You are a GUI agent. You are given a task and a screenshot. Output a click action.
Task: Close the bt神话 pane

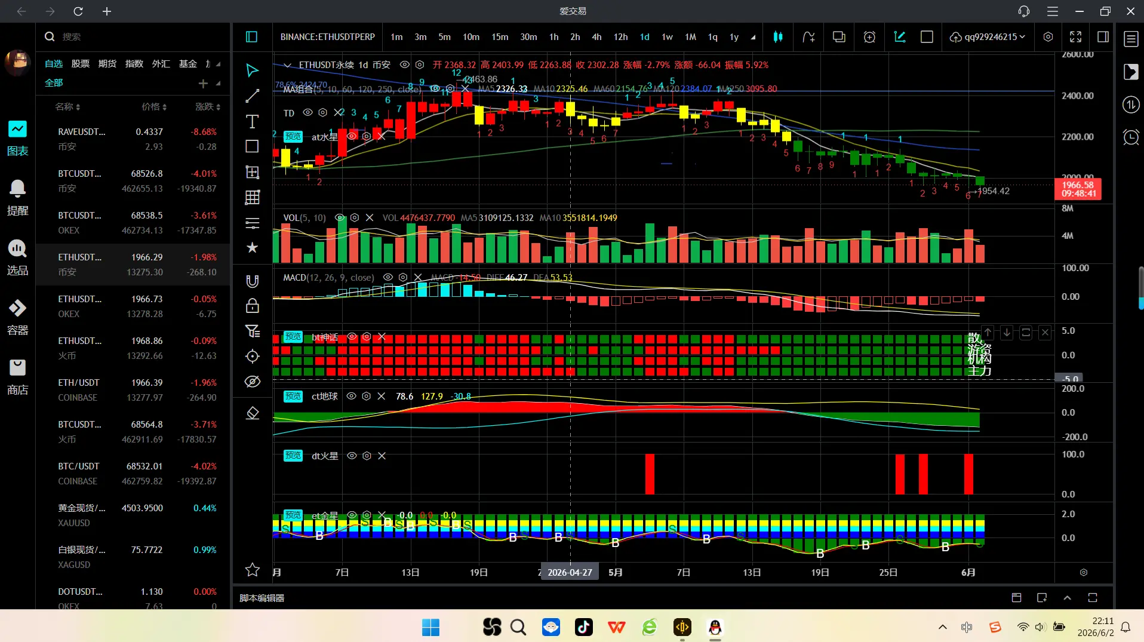point(1045,333)
